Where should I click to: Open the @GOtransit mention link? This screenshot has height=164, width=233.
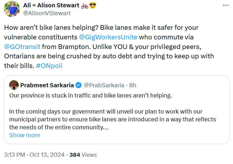click(x=22, y=47)
